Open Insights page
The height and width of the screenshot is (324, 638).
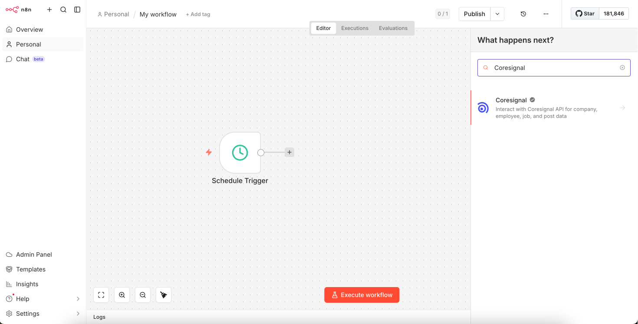(43, 284)
